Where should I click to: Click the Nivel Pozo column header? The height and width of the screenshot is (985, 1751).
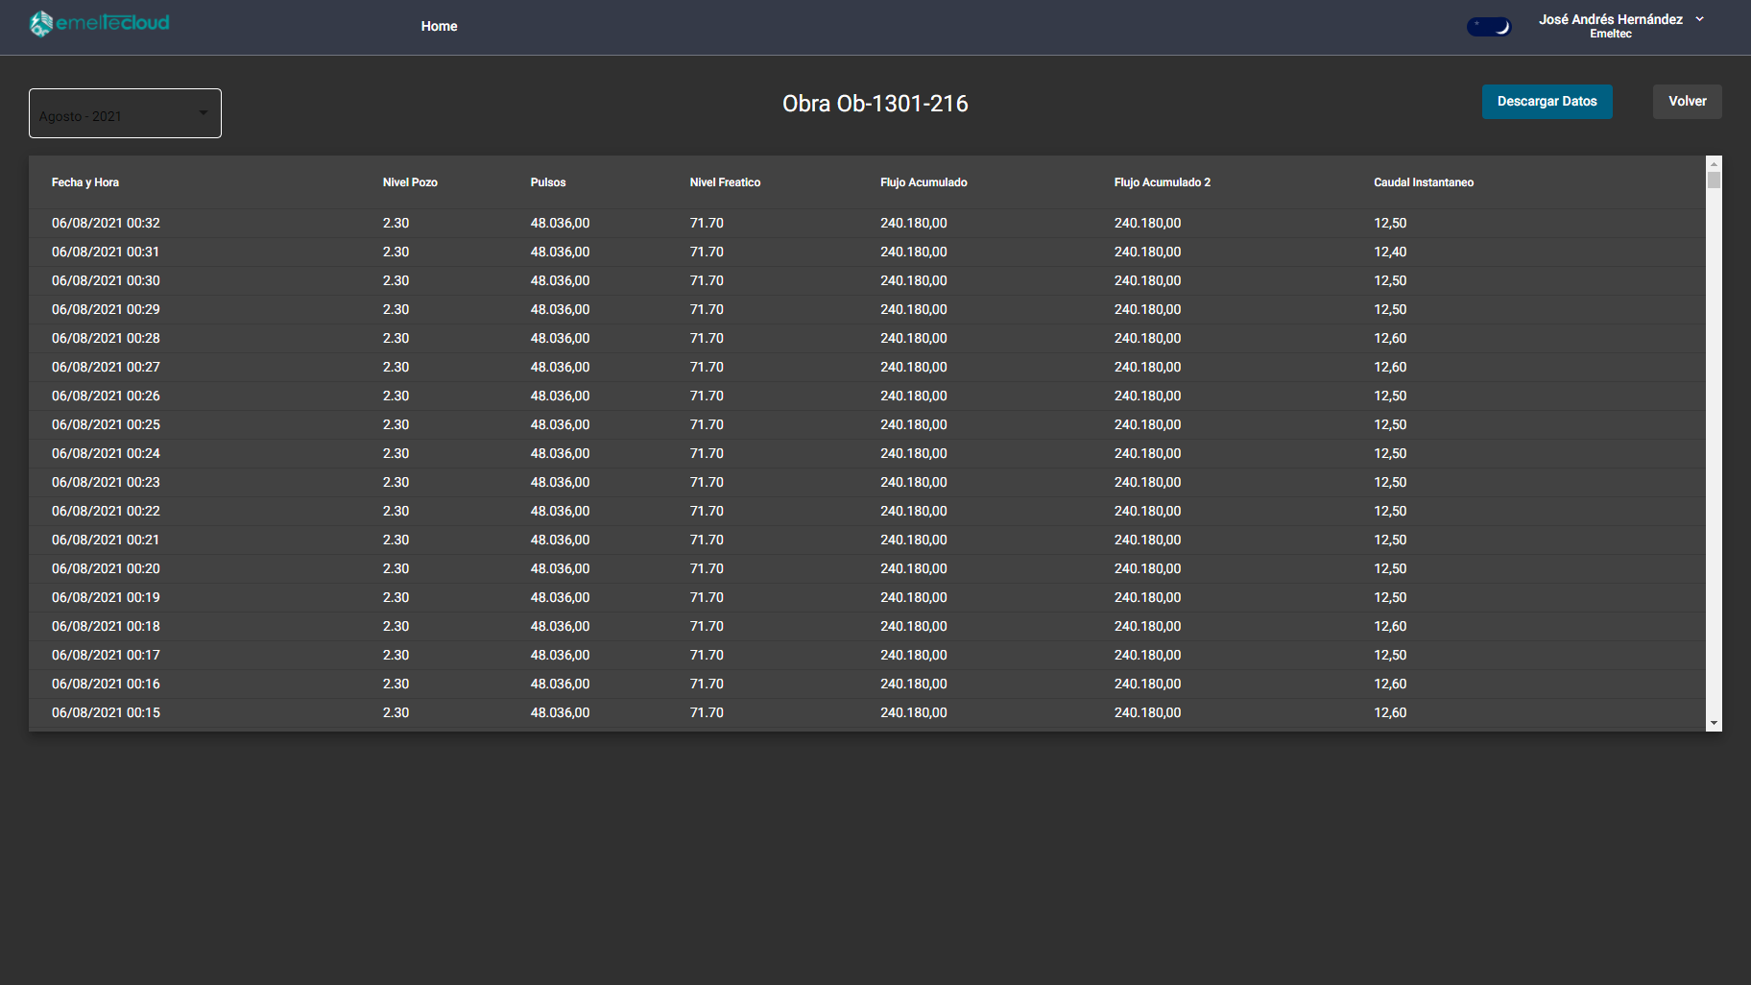point(410,182)
